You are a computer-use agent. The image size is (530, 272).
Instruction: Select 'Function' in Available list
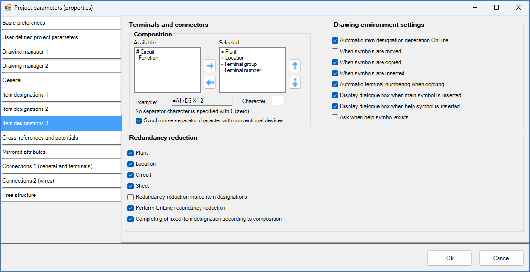148,58
